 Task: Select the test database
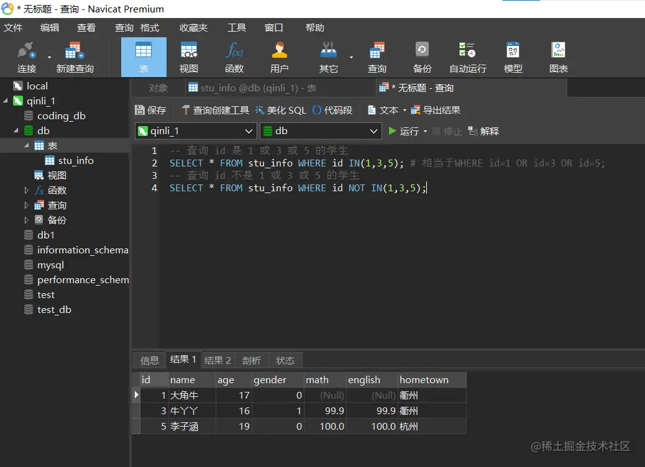45,295
